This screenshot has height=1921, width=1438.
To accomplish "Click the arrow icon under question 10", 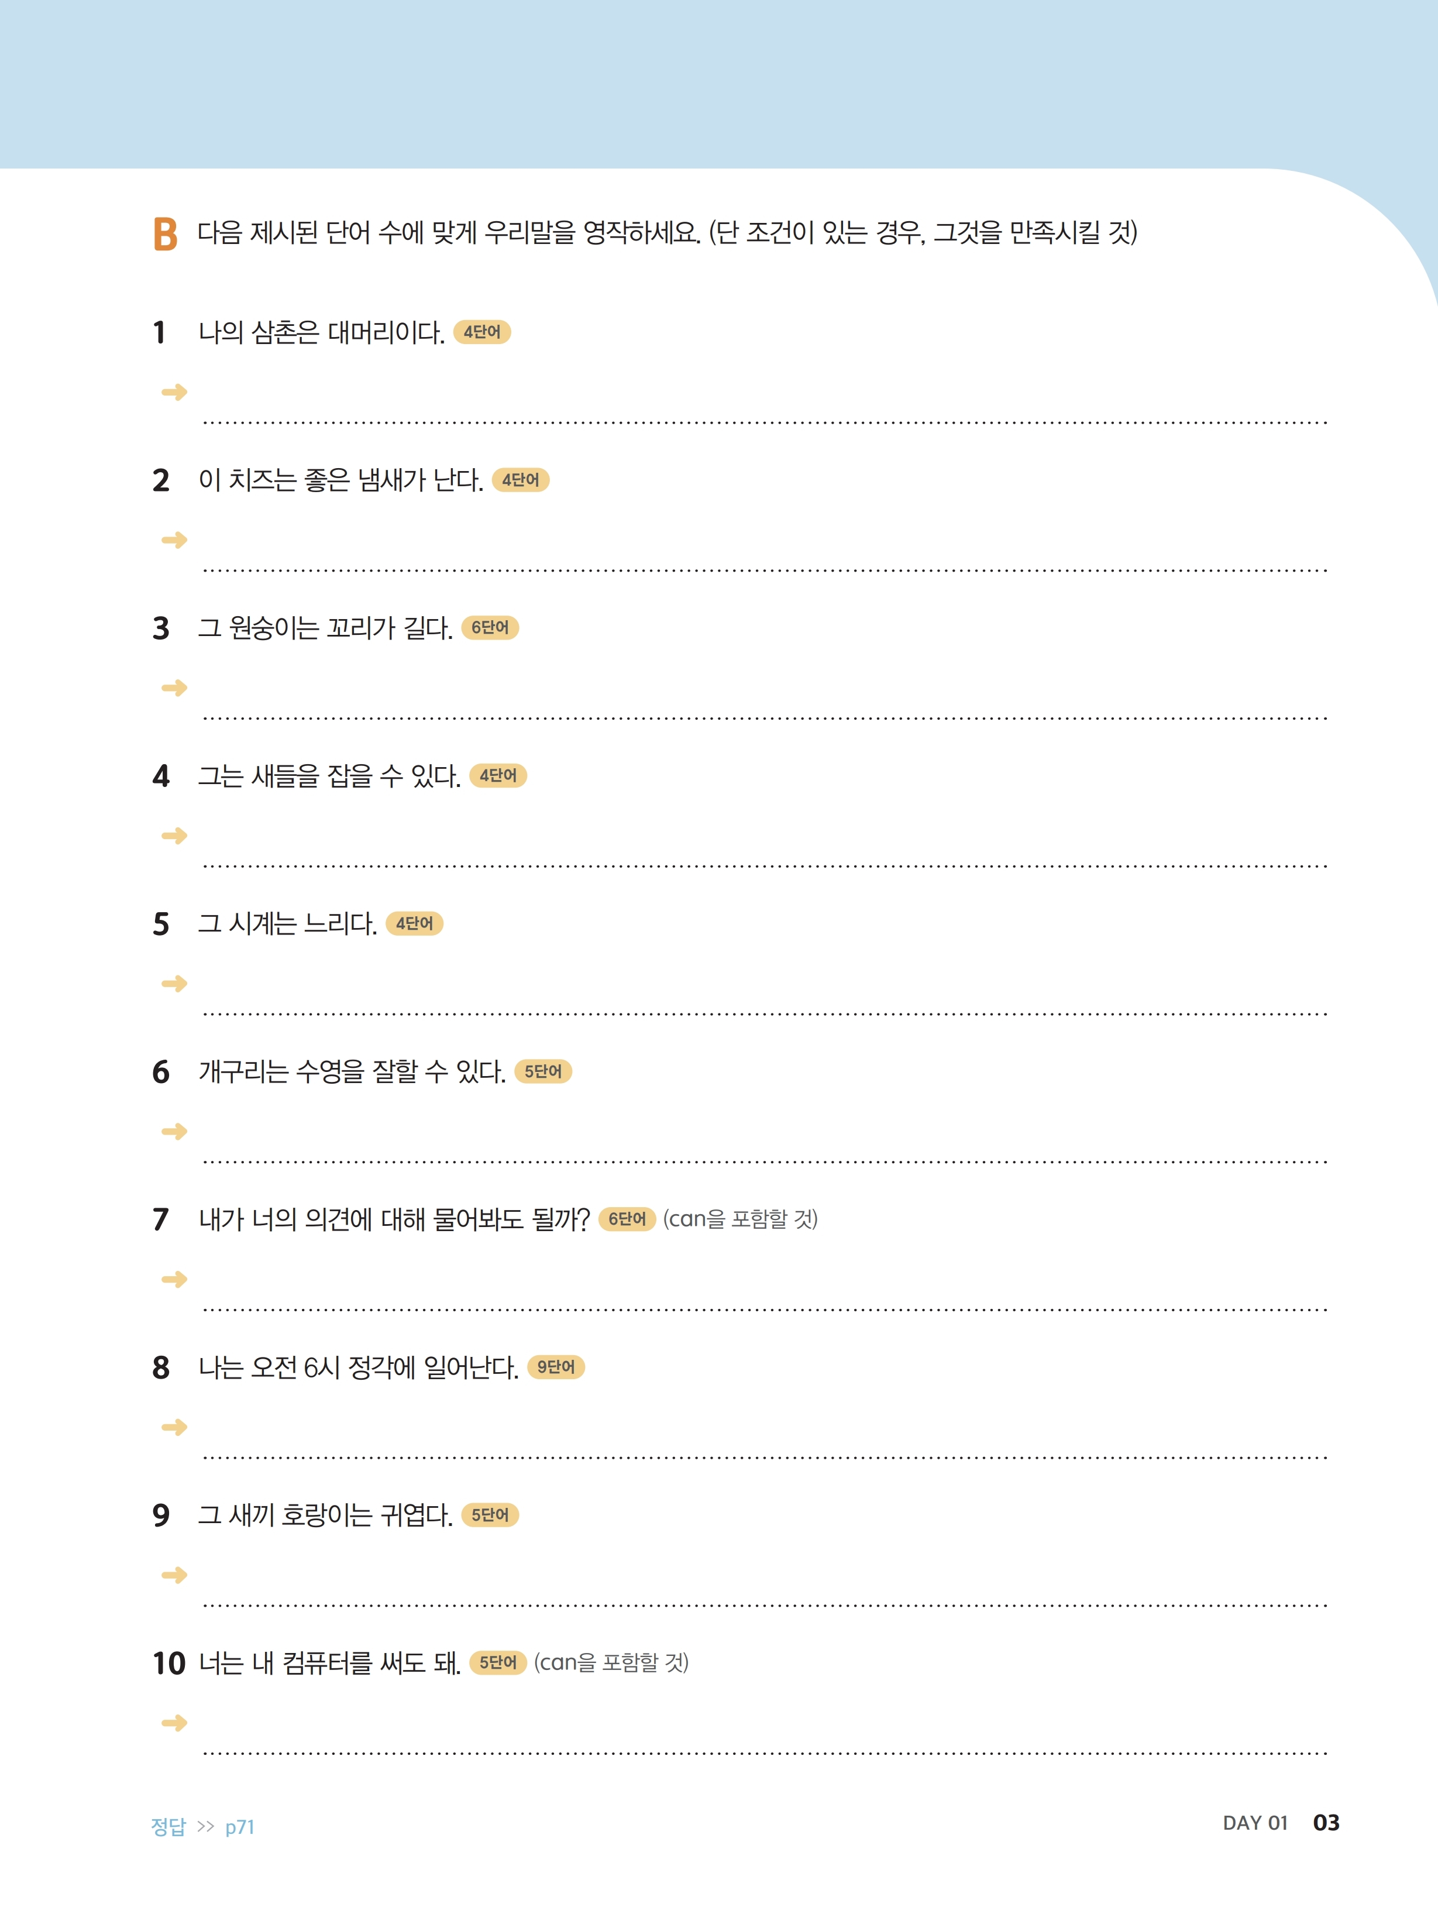I will point(174,1722).
